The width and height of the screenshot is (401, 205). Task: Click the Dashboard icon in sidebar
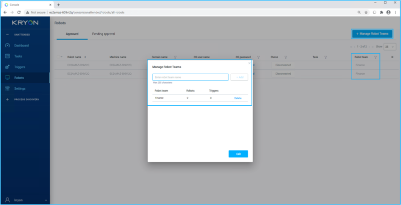click(x=7, y=46)
